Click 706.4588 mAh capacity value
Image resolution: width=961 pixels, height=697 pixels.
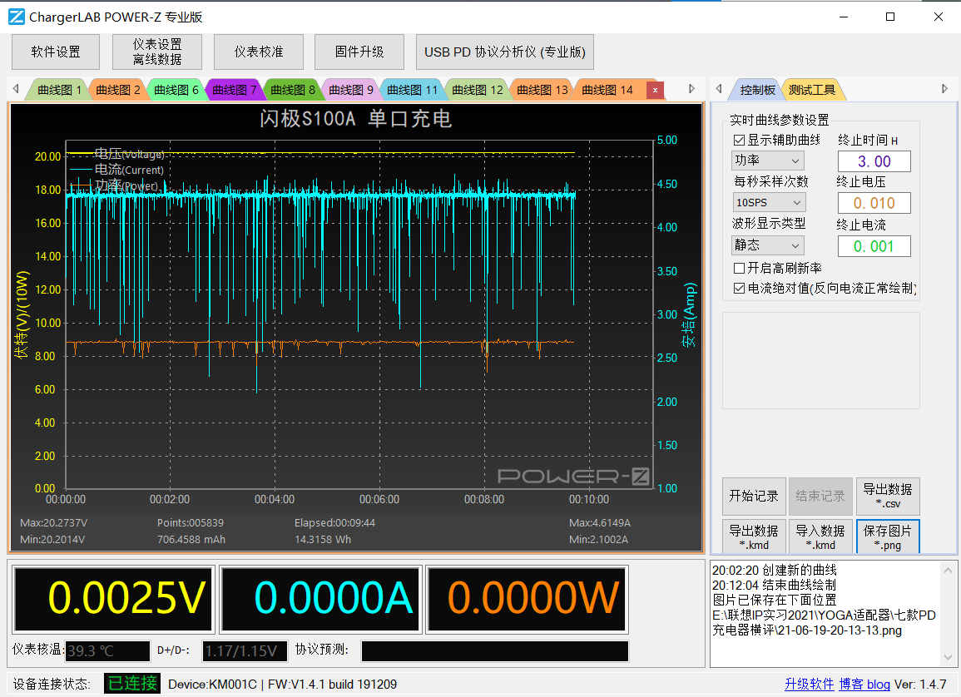(x=191, y=540)
